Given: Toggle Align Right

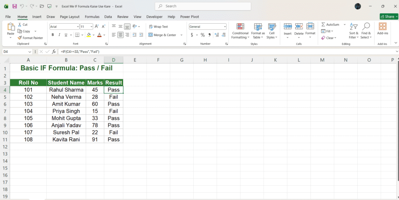Looking at the screenshot, I should (x=127, y=35).
